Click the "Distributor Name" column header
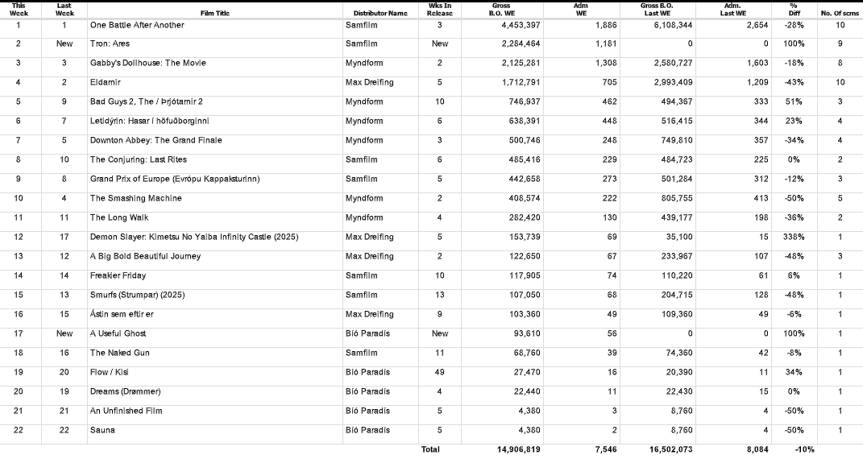The height and width of the screenshot is (459, 863). click(380, 14)
